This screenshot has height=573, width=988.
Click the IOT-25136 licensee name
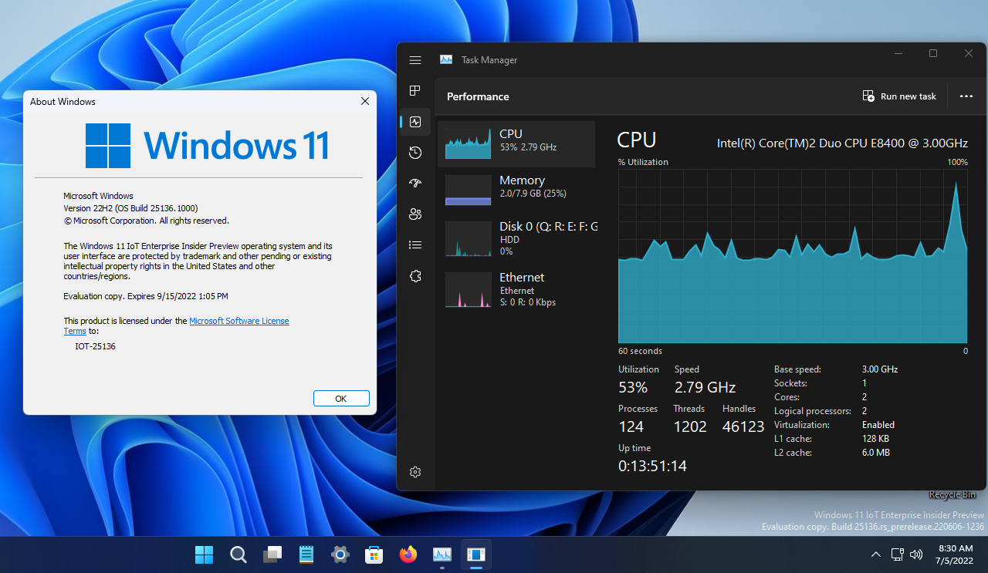pos(95,346)
